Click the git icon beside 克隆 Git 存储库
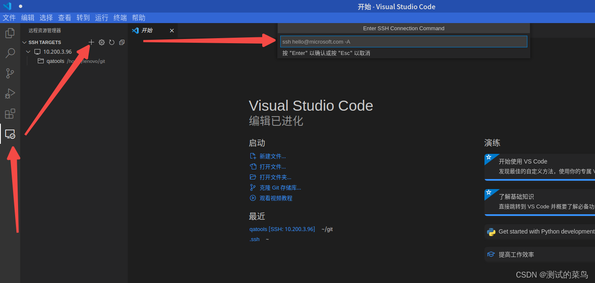Viewport: 595px width, 283px height. pos(253,188)
